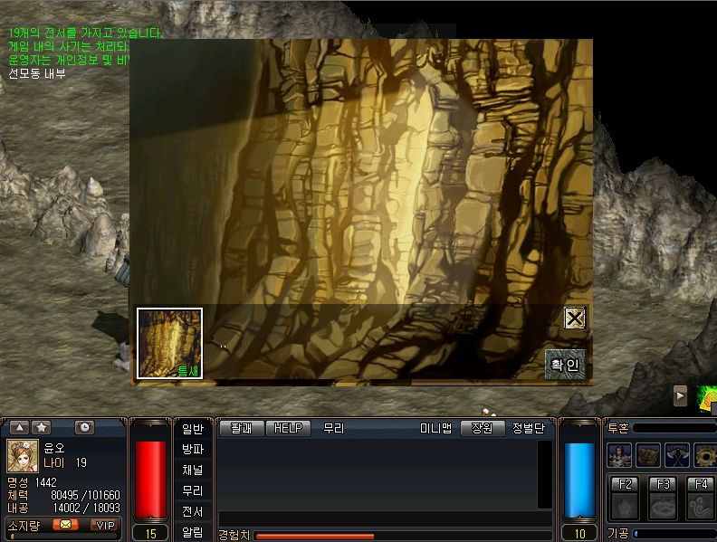Click the star icon in status panel
Image resolution: width=717 pixels, height=542 pixels.
41,428
